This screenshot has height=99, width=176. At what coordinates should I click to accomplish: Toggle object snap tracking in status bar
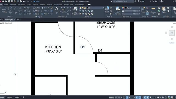137,97
